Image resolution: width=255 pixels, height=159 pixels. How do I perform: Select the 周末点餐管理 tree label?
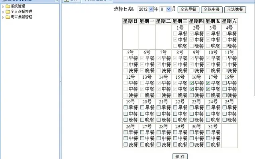22,17
